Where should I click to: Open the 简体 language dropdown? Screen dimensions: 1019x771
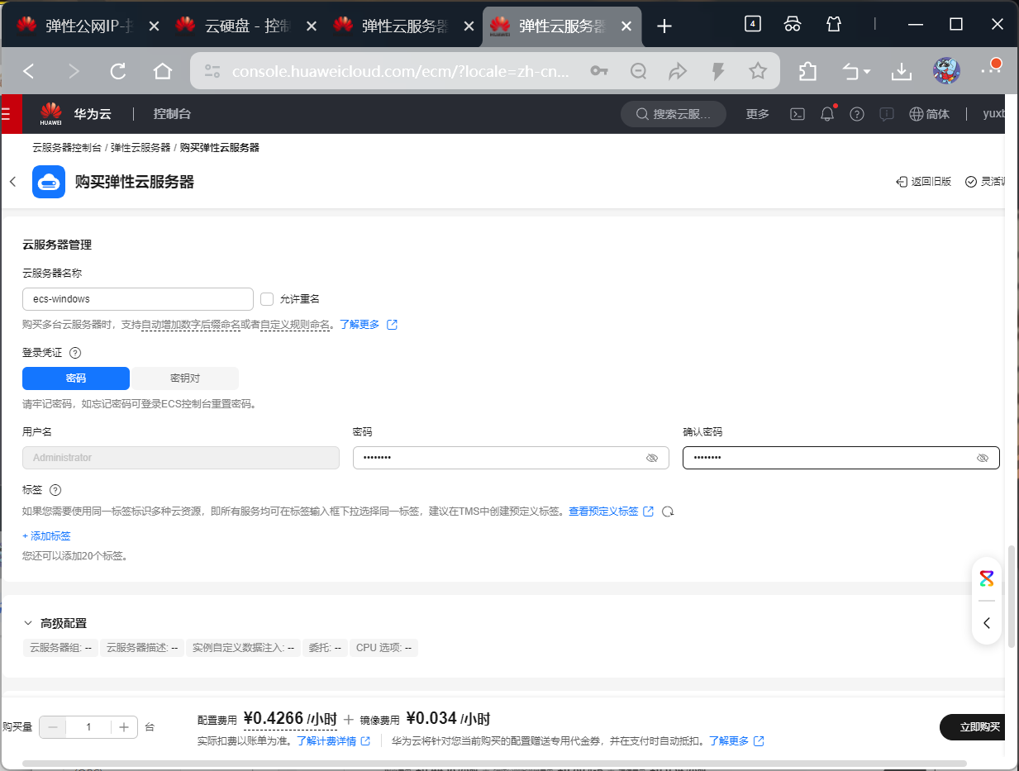click(x=930, y=114)
